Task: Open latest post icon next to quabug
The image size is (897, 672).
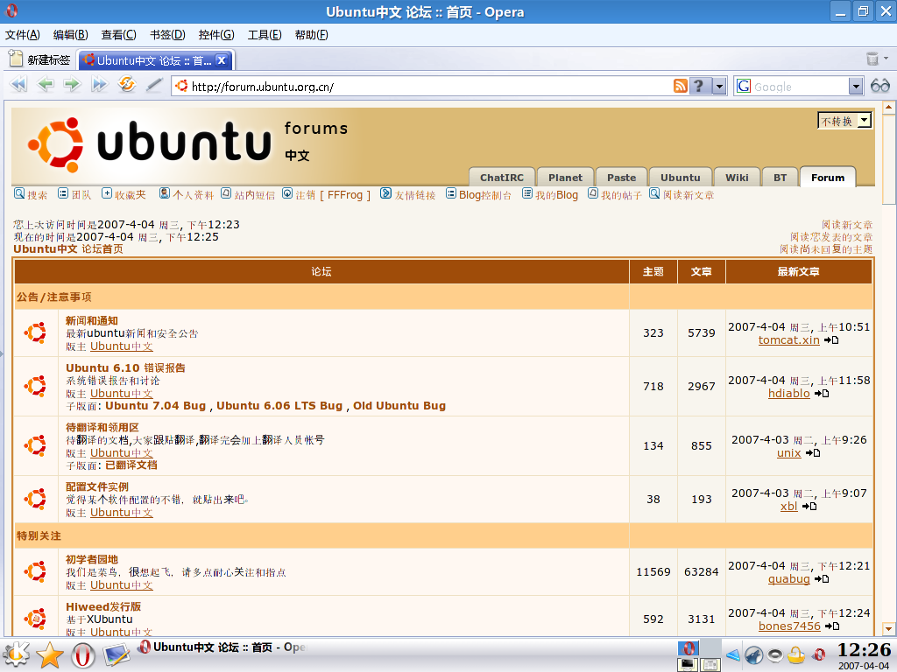Action: (x=822, y=579)
